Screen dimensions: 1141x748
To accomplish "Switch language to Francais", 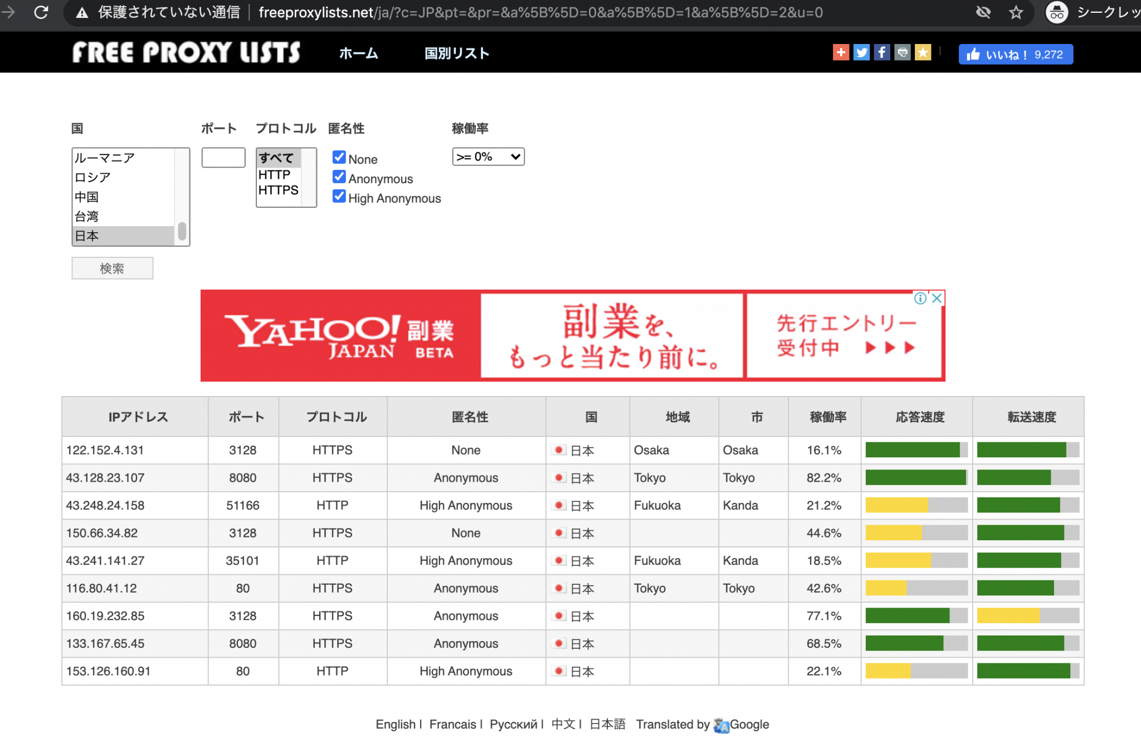I will tap(453, 725).
